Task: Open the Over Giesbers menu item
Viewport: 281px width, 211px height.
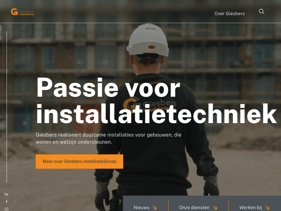Action: [230, 13]
